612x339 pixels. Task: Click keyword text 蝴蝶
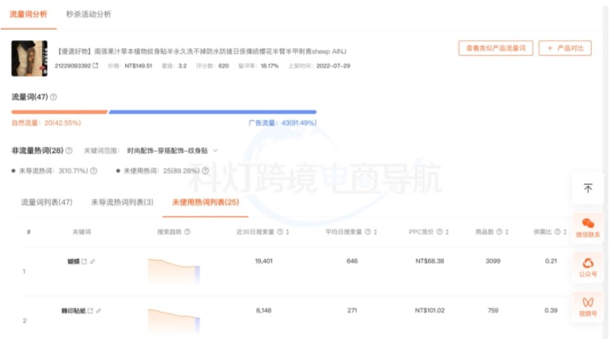pos(74,261)
